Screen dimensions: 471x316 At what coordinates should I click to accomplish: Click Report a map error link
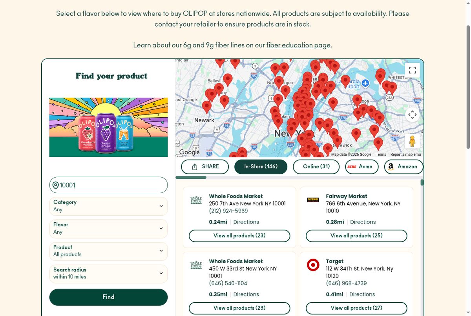[406, 154]
